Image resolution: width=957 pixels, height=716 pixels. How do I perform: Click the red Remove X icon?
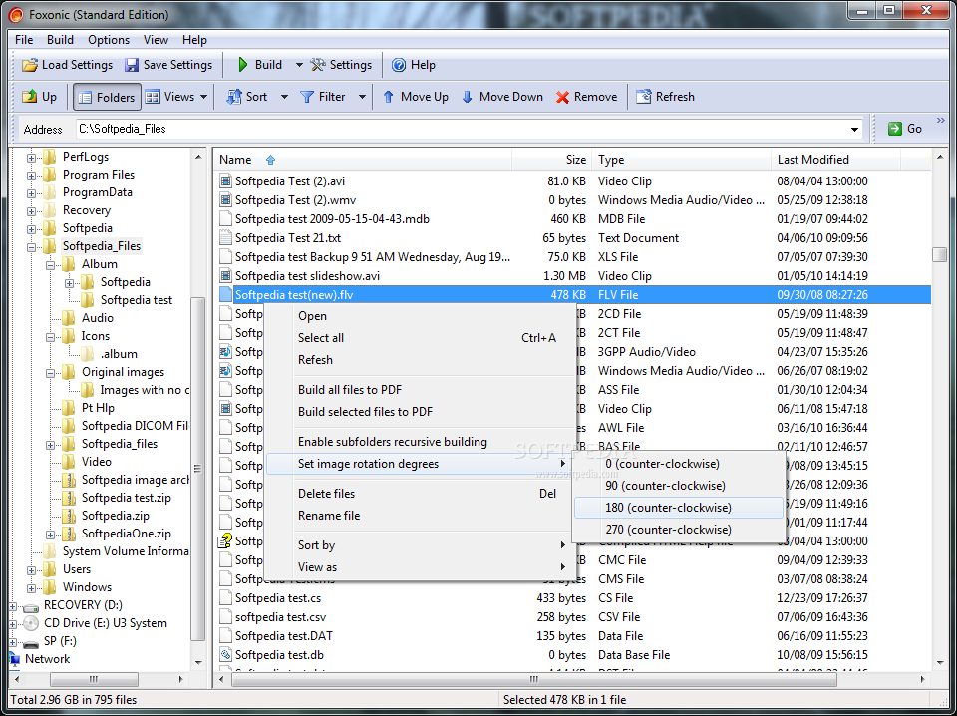pyautogui.click(x=562, y=97)
